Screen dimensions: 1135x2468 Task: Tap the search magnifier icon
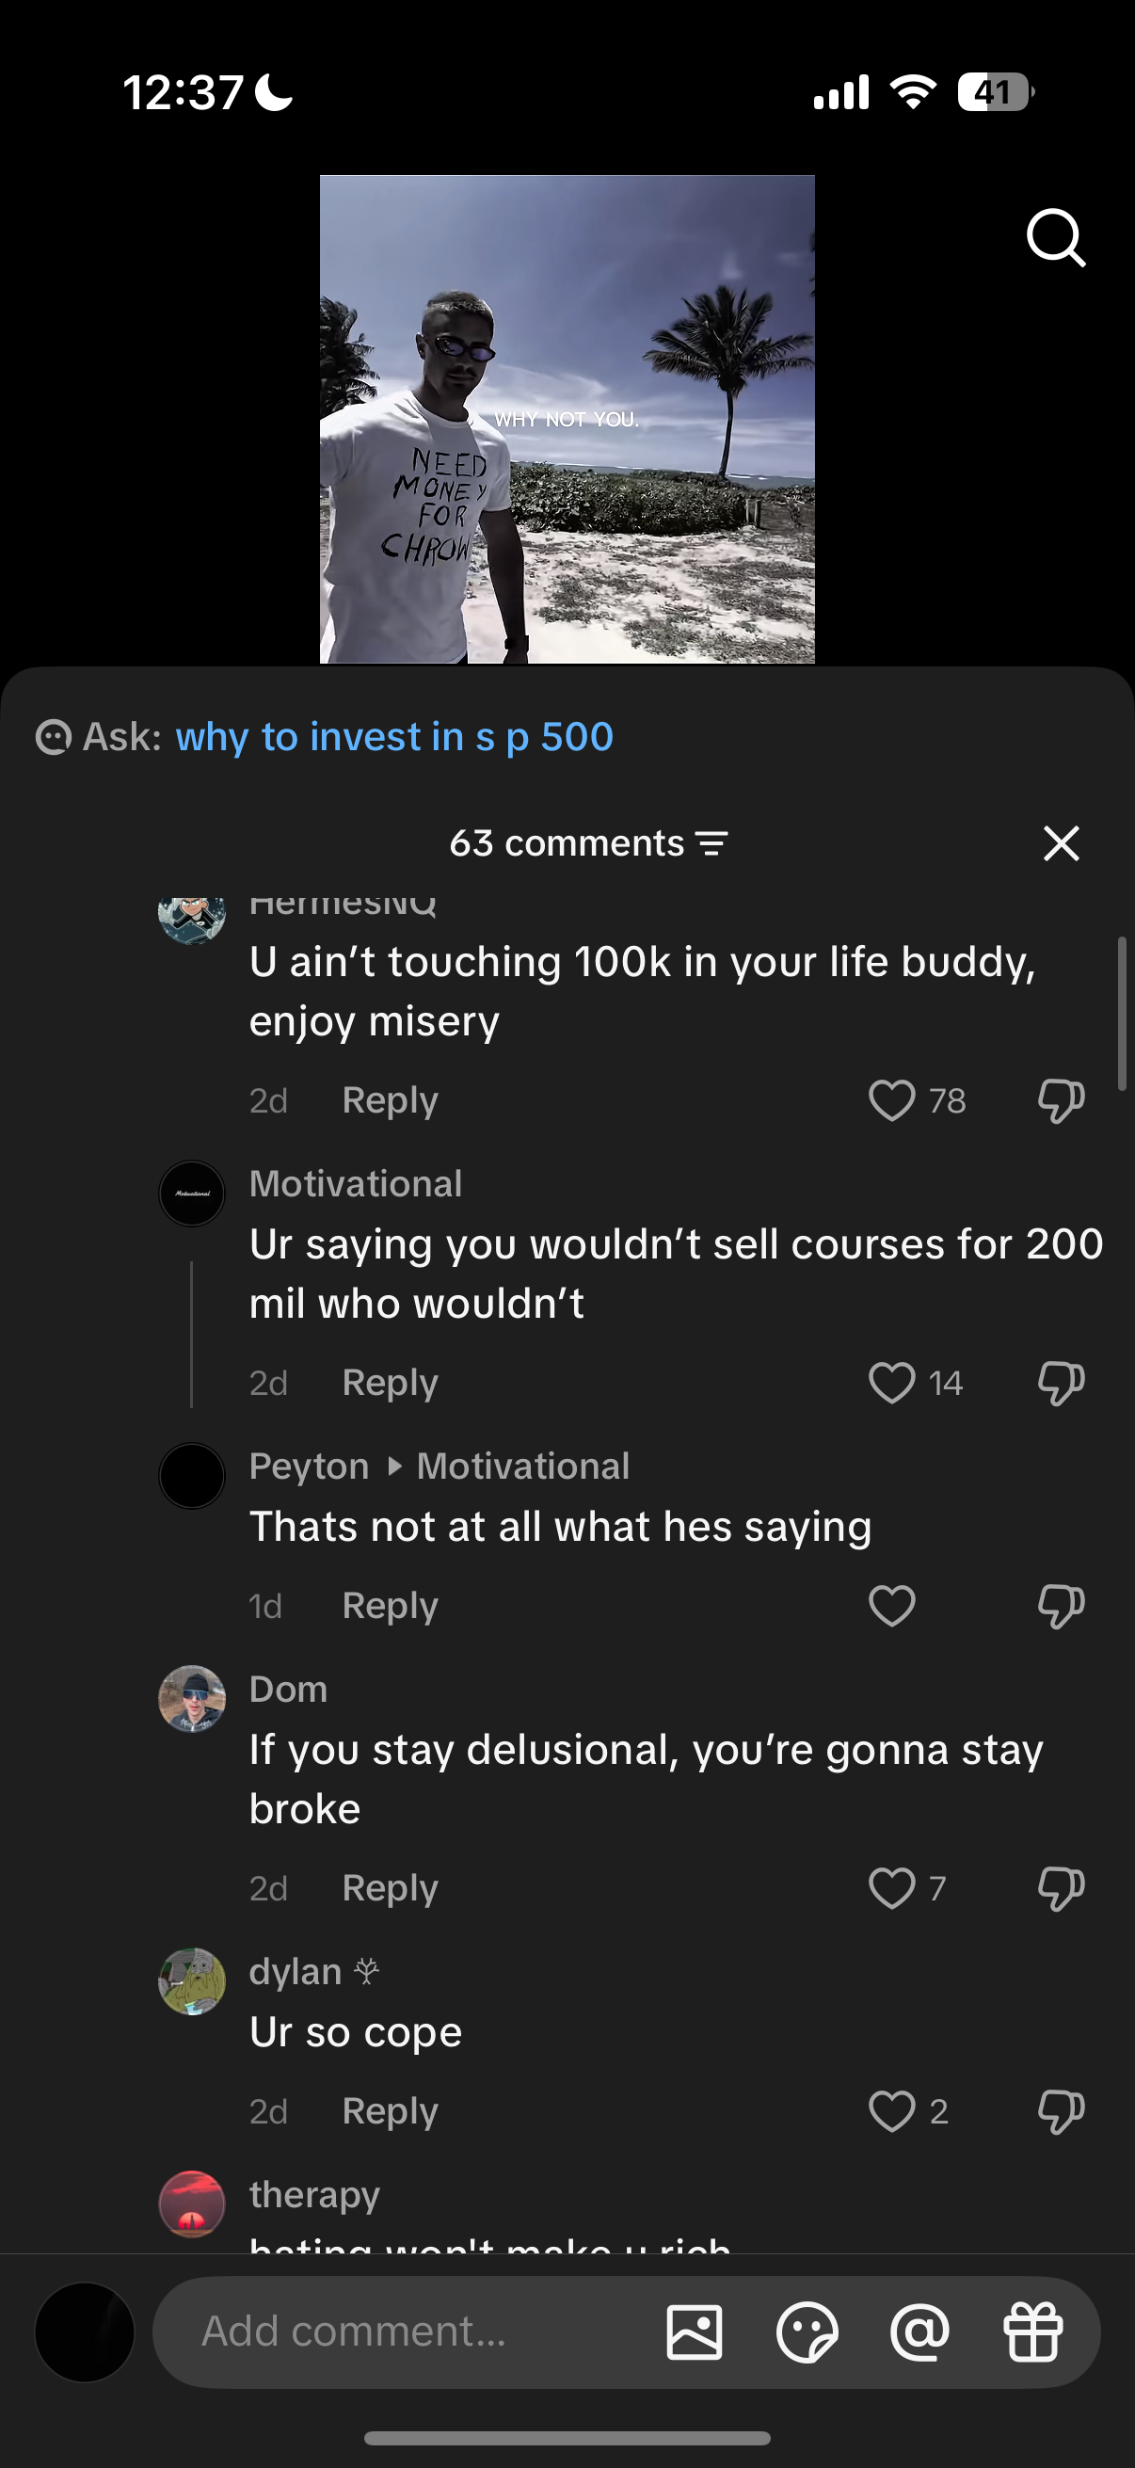pos(1056,236)
